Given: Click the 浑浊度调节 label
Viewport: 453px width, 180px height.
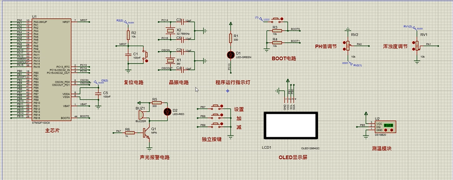Looking at the screenshot, I should click(x=395, y=47).
